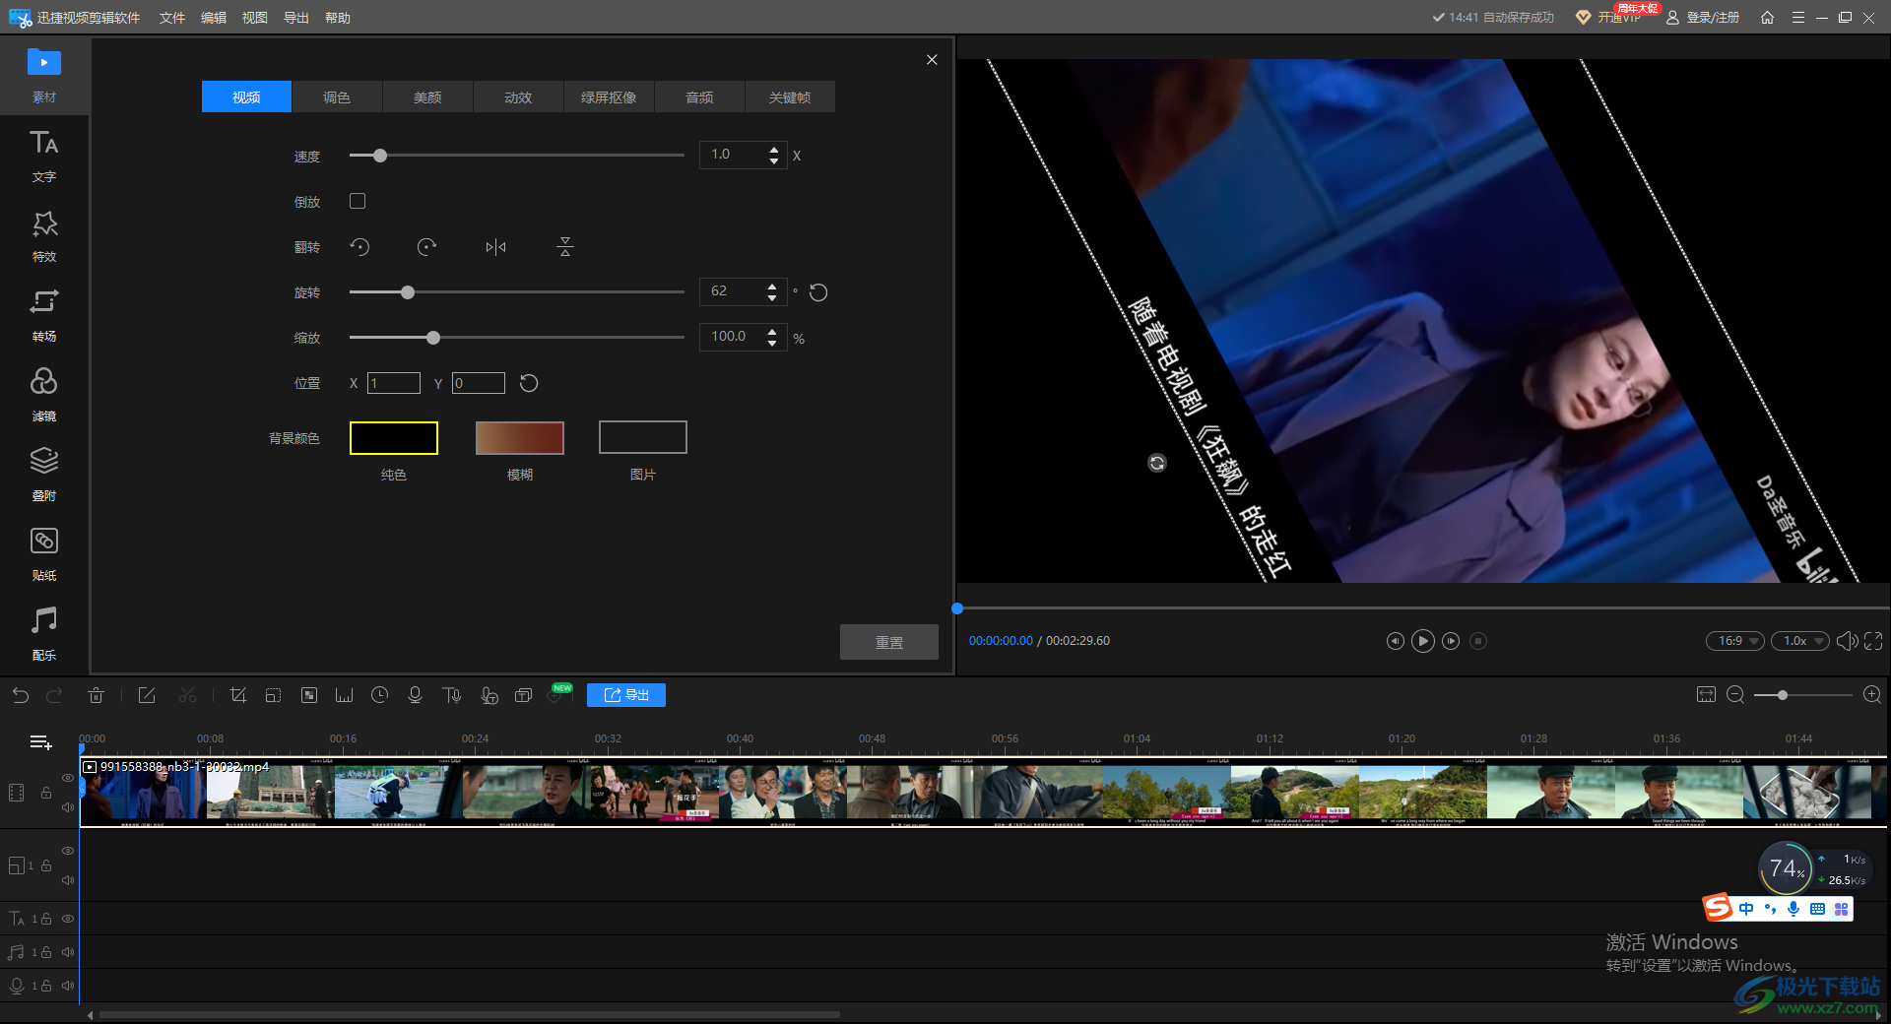Switch to the 关键帧 keyframe tab
The width and height of the screenshot is (1891, 1024).
pos(790,96)
